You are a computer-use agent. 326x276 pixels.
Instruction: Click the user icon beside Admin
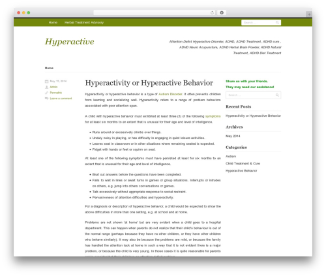[x=46, y=87]
